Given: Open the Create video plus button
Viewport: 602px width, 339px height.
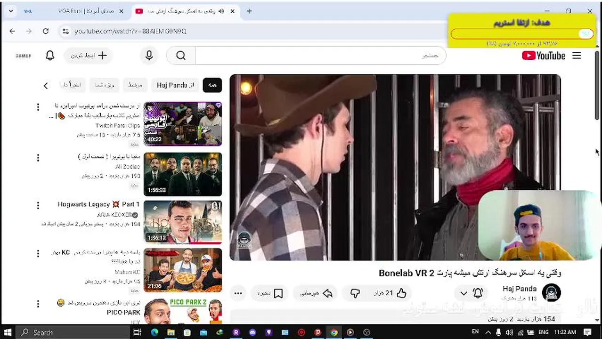Looking at the screenshot, I should click(x=88, y=56).
